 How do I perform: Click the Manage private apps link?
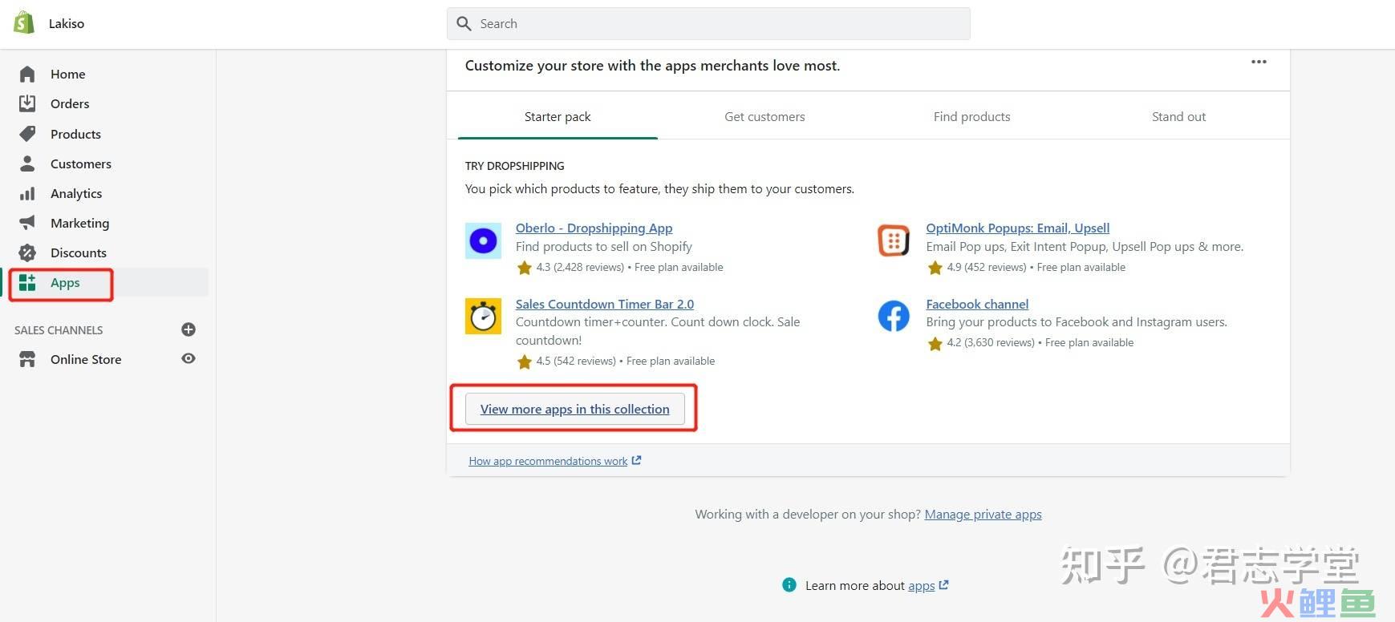point(983,515)
